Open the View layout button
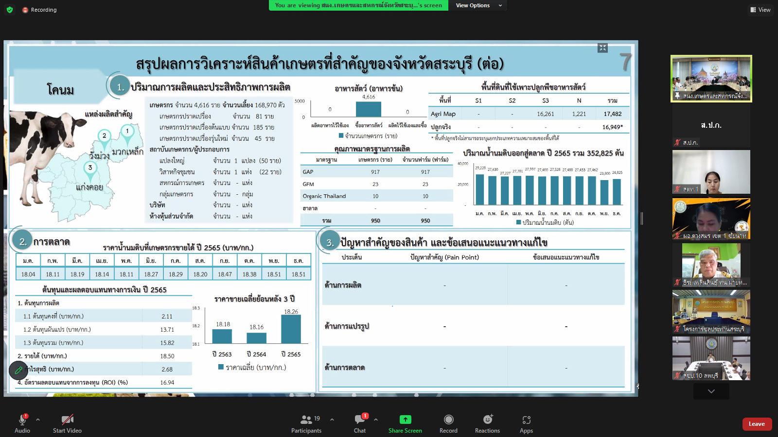Image resolution: width=778 pixels, height=437 pixels. [x=760, y=10]
